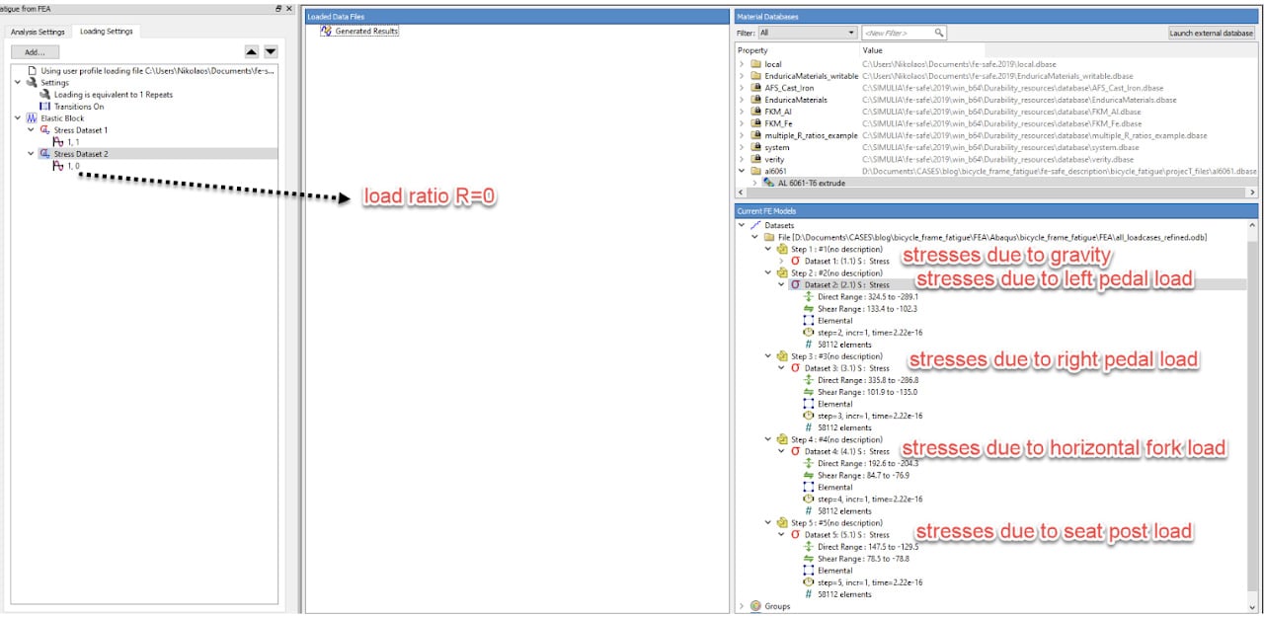Screen dimensions: 1264x617
Task: Select 'Loading is equivalent to 1 Repeats'
Action: click(116, 95)
